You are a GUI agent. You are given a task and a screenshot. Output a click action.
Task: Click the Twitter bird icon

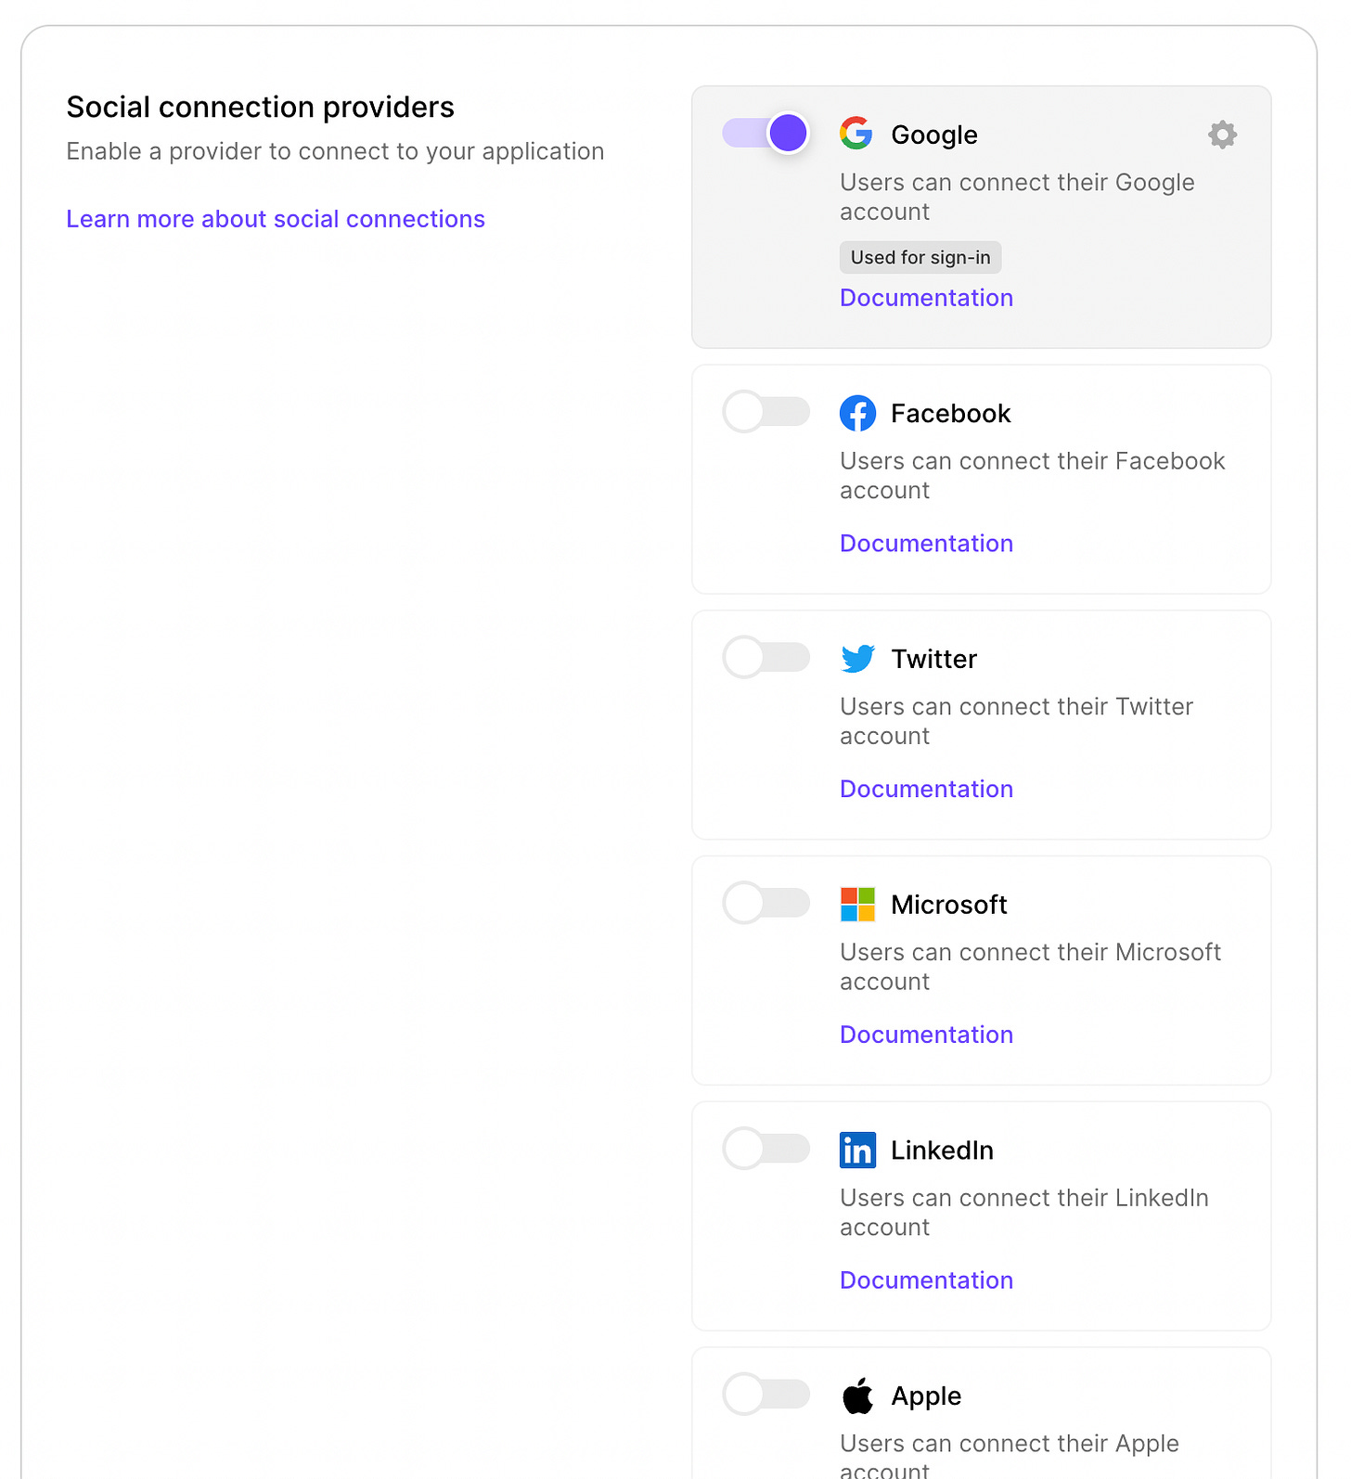857,658
